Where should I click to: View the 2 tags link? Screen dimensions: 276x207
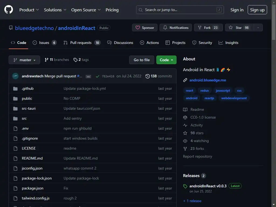[x=81, y=60]
